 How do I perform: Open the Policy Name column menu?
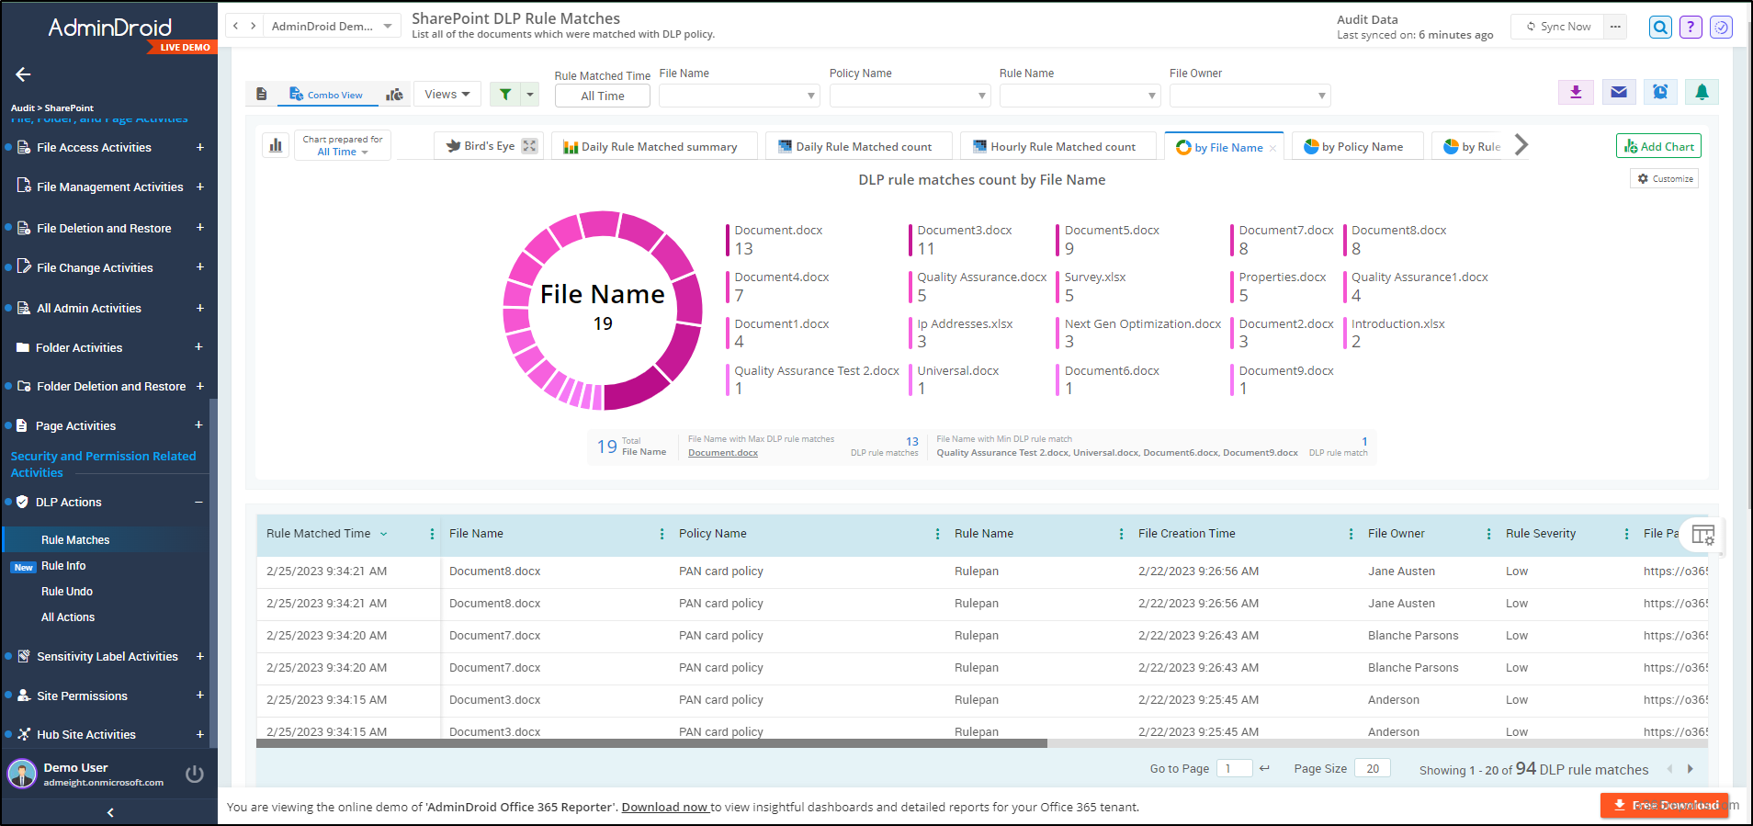click(x=937, y=534)
